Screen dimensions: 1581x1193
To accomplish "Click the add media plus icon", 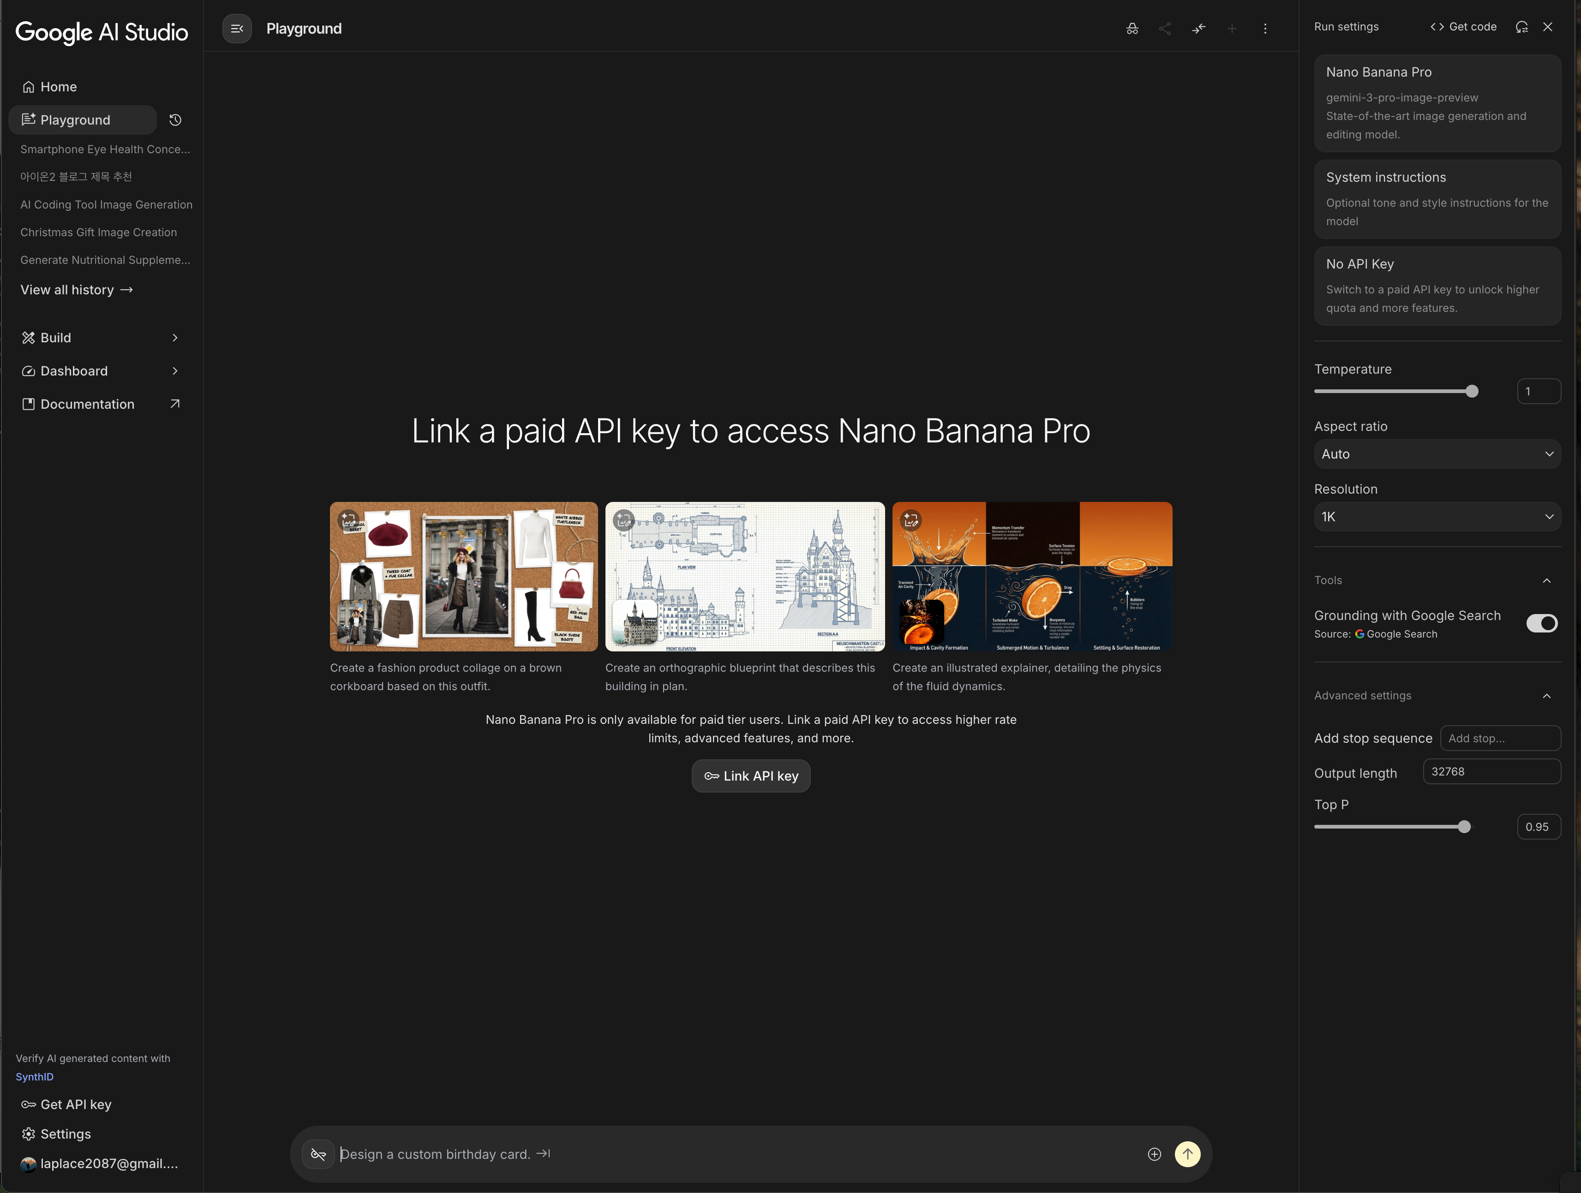I will [1154, 1154].
